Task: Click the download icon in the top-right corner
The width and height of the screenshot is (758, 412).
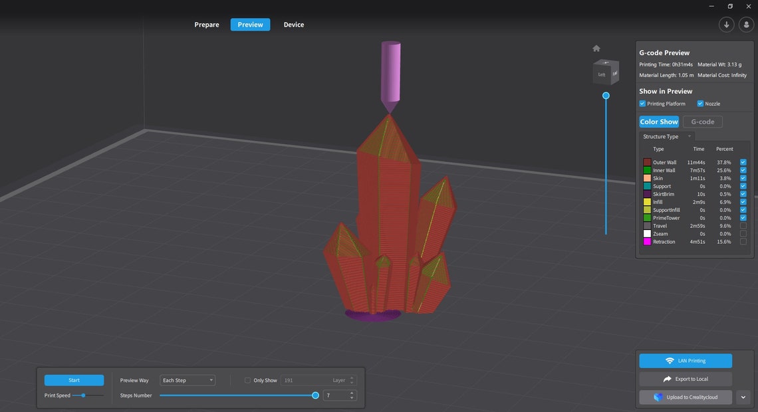Action: pyautogui.click(x=726, y=24)
